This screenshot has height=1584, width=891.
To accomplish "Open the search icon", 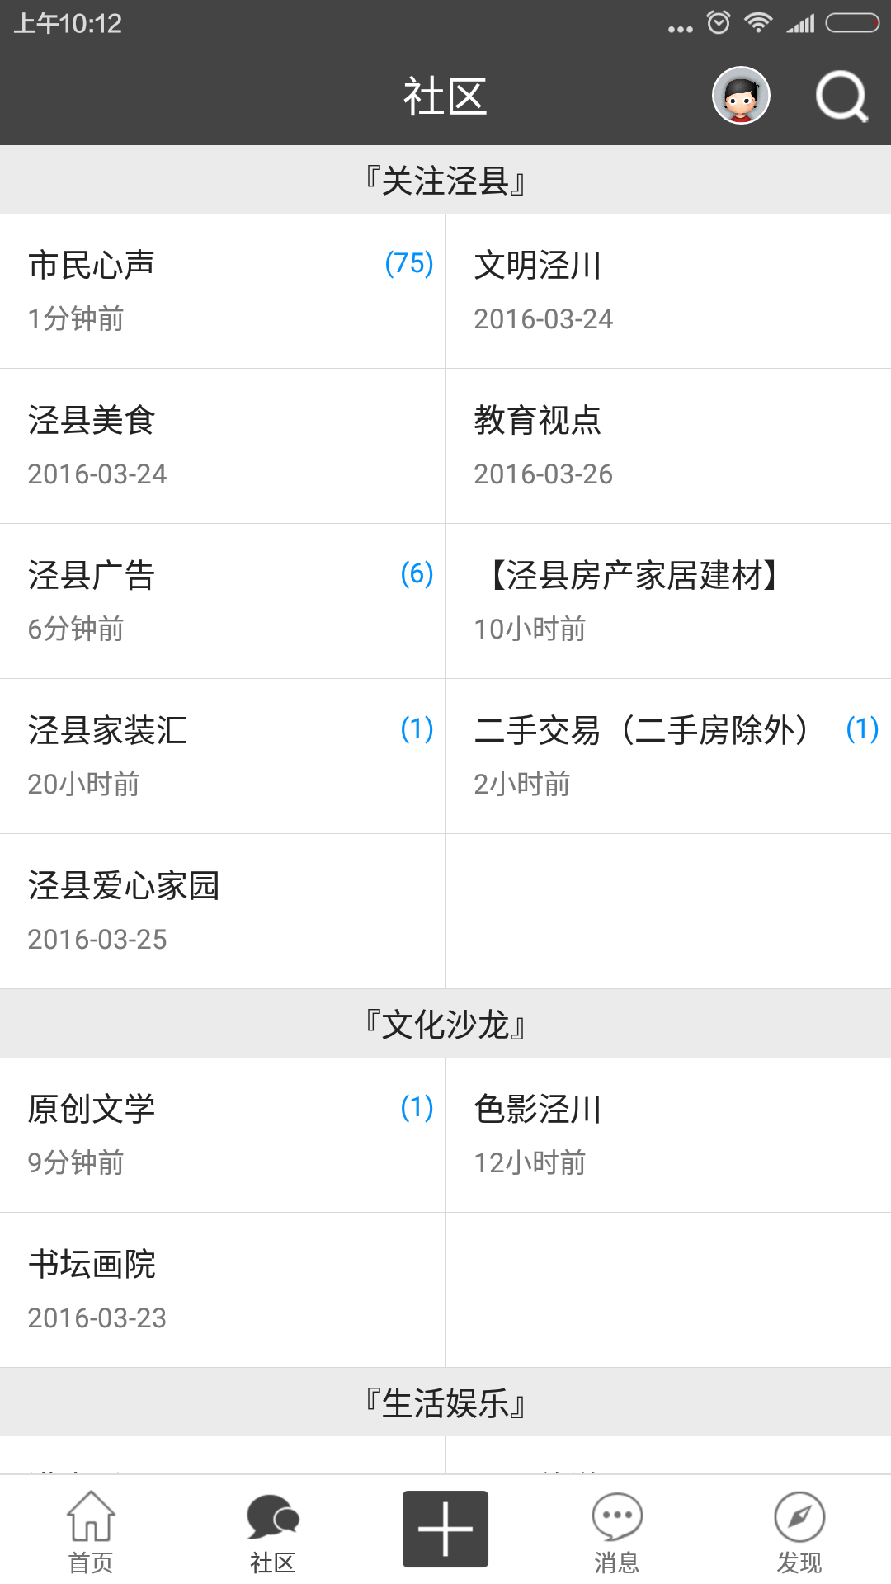I will click(x=841, y=95).
